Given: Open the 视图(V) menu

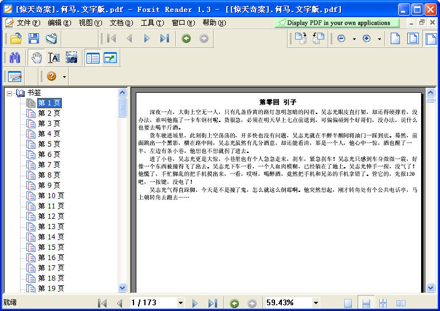Looking at the screenshot, I should point(91,23).
